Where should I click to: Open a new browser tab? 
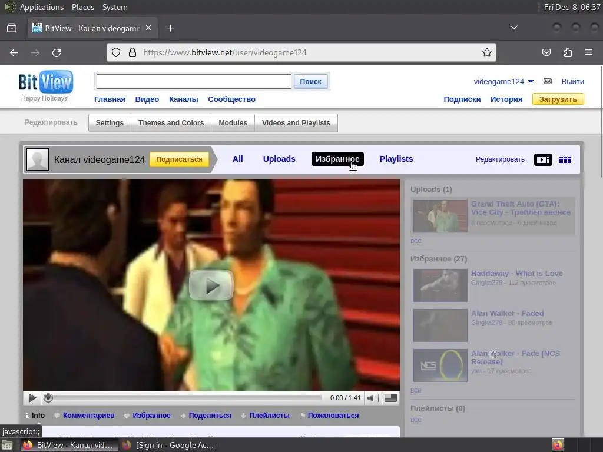pyautogui.click(x=171, y=28)
